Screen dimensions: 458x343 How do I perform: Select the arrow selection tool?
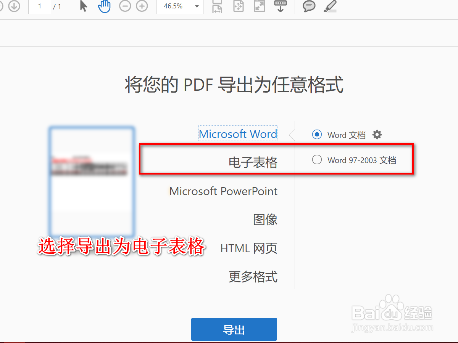coord(84,6)
